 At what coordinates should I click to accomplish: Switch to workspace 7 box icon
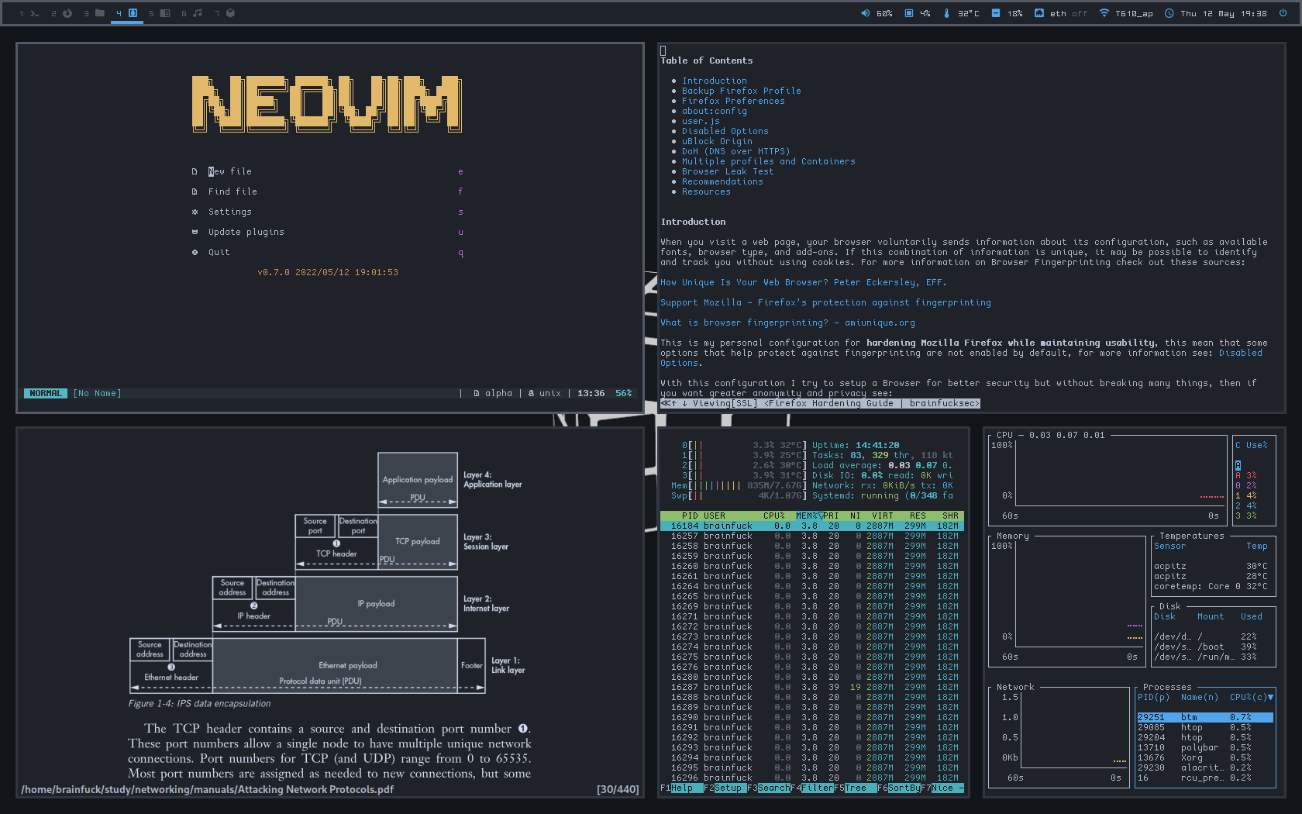pos(230,13)
